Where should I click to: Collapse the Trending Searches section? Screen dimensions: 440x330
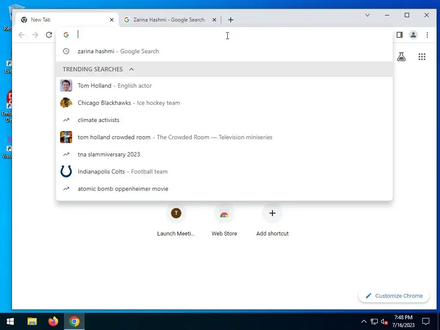131,69
